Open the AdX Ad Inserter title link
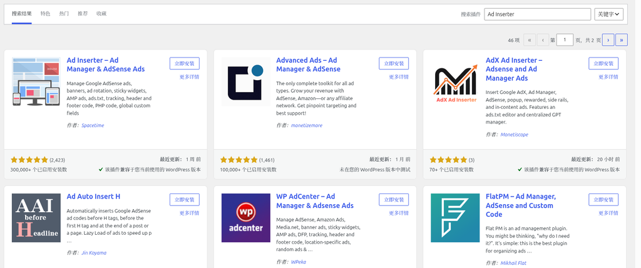 [514, 69]
